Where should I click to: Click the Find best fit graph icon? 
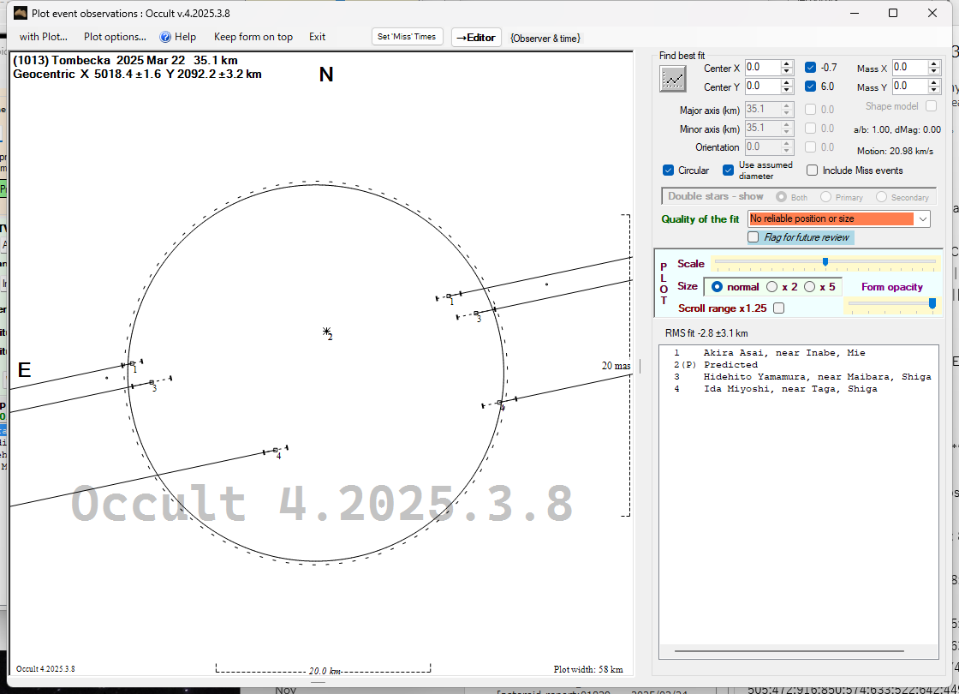pos(674,79)
